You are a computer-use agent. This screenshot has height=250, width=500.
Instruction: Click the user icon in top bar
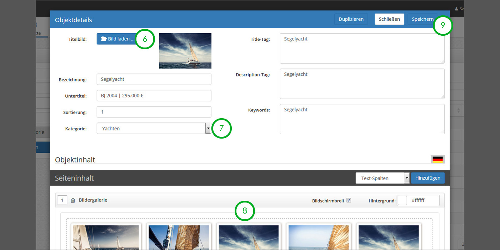point(456,9)
